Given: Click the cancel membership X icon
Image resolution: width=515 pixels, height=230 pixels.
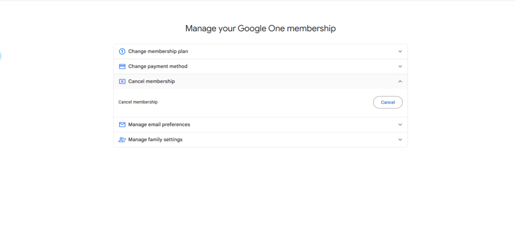Looking at the screenshot, I should [122, 81].
